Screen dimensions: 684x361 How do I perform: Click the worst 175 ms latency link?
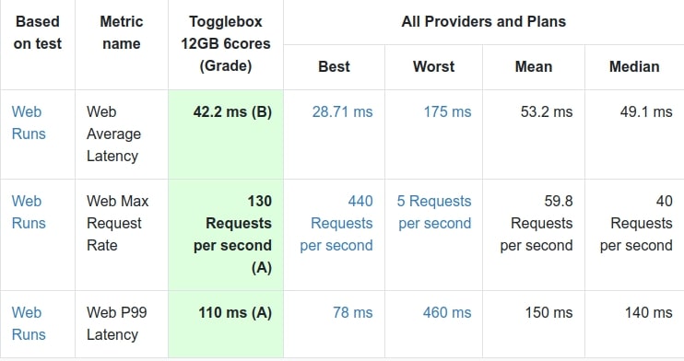coord(447,111)
